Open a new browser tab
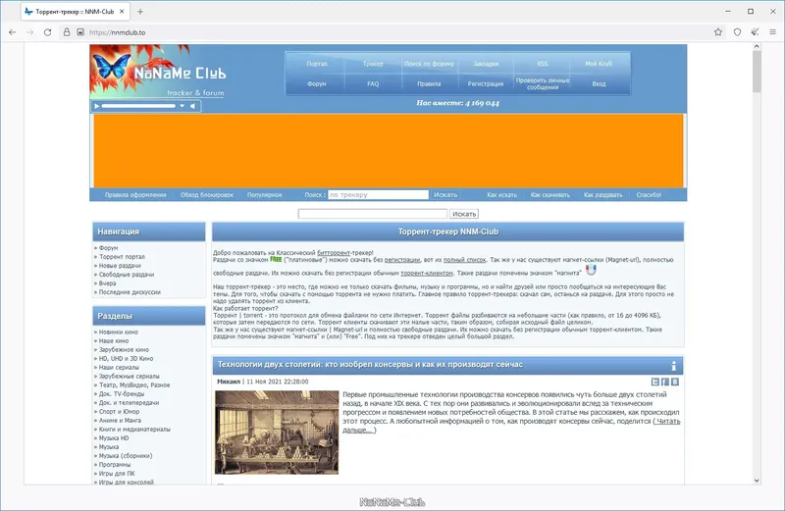Image resolution: width=785 pixels, height=511 pixels. pos(140,12)
